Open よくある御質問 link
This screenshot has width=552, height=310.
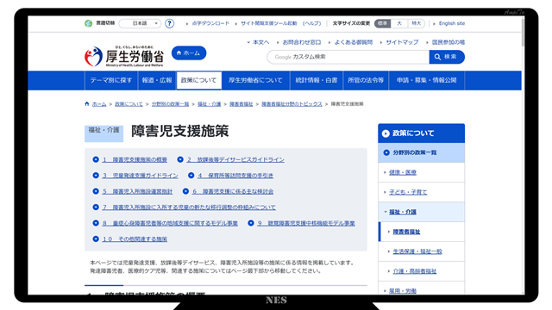pyautogui.click(x=353, y=42)
